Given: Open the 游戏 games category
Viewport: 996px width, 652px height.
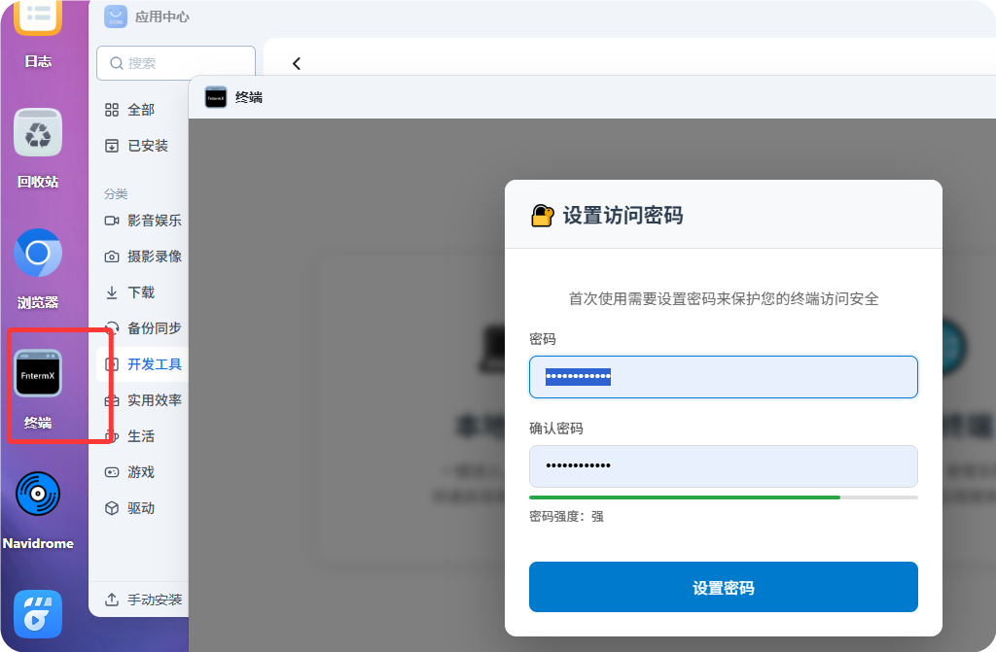Looking at the screenshot, I should click(x=140, y=472).
